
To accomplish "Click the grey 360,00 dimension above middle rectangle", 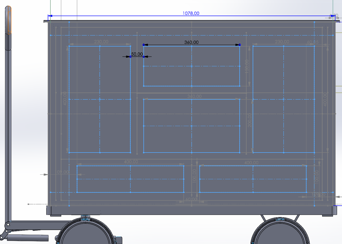I will pyautogui.click(x=194, y=96).
